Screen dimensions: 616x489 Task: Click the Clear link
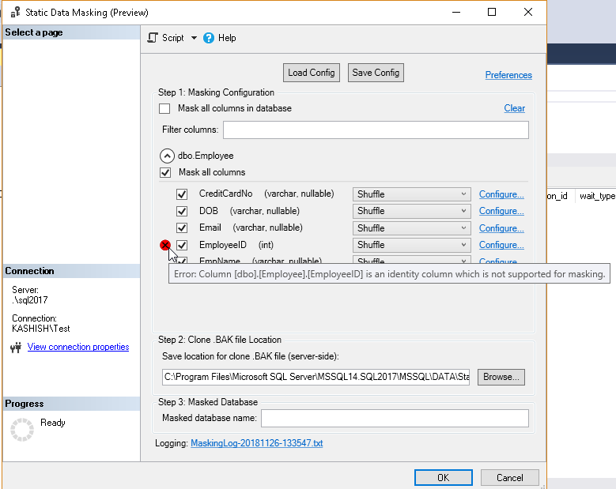click(514, 108)
